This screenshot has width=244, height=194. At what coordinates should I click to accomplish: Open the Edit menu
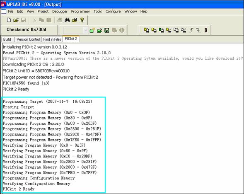pos(20,11)
